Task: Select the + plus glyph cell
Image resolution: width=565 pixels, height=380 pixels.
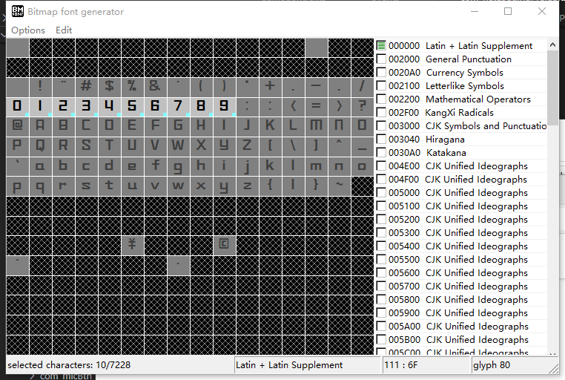Action: click(270, 87)
